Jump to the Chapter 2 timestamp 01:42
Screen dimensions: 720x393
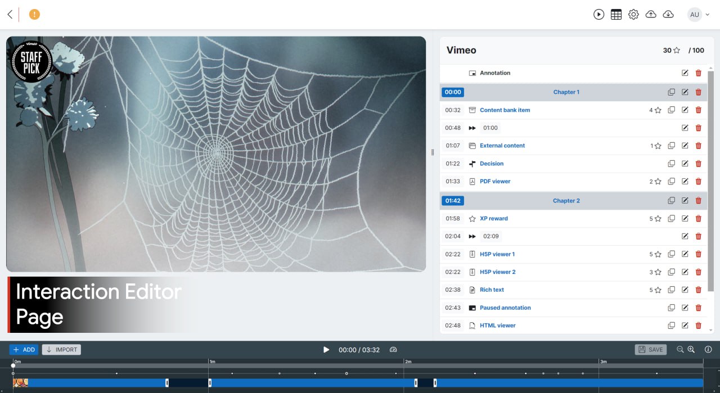[x=453, y=201]
